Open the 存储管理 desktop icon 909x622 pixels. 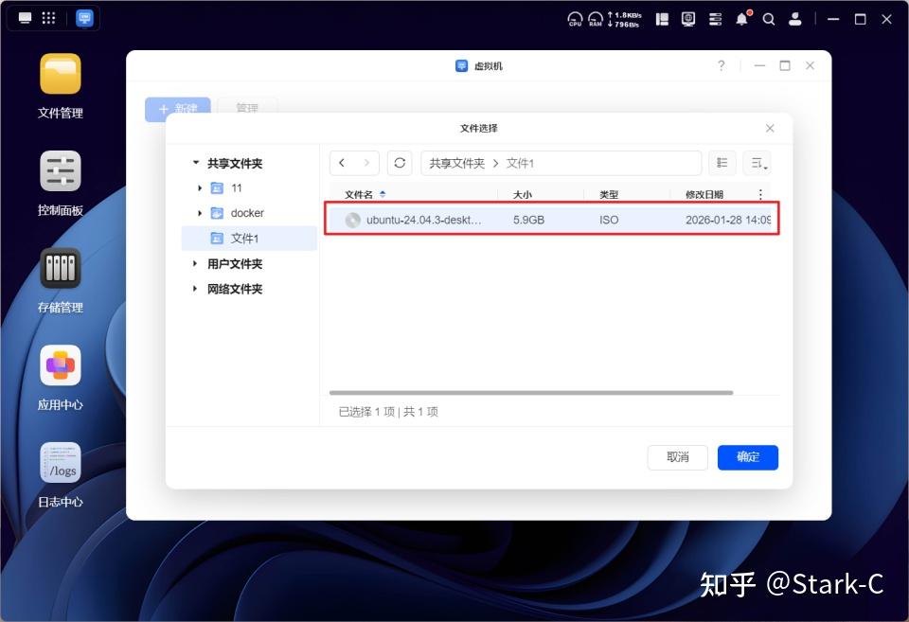pyautogui.click(x=61, y=268)
